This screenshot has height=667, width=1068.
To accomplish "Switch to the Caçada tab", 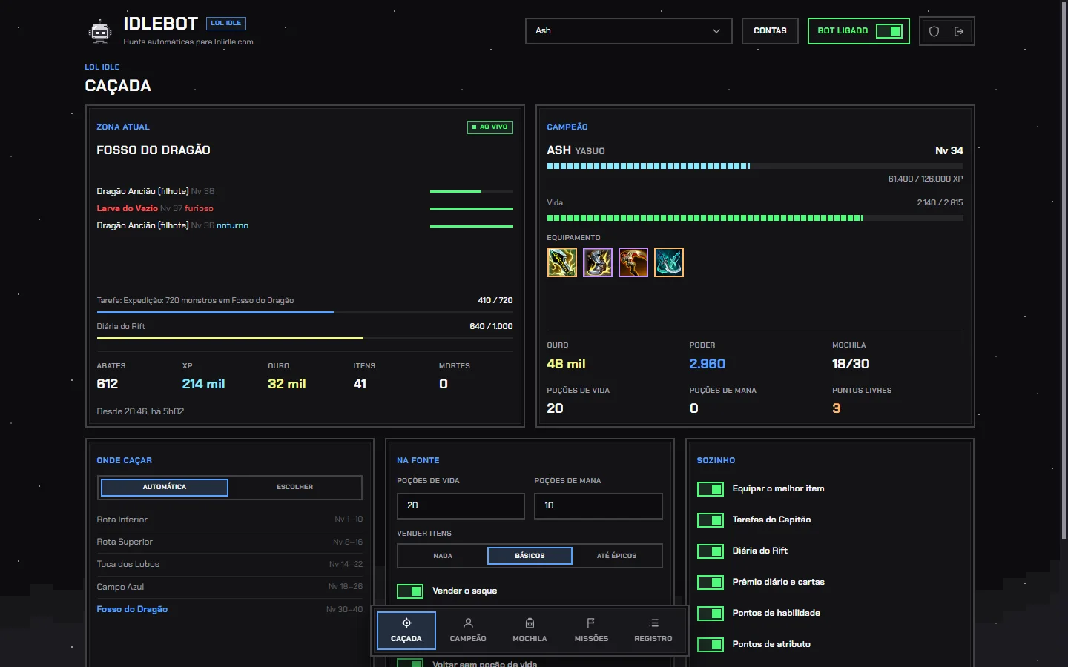I will coord(406,630).
